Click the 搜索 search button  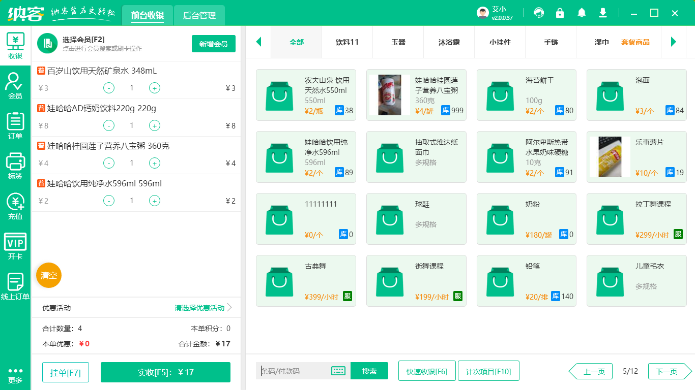tap(369, 371)
